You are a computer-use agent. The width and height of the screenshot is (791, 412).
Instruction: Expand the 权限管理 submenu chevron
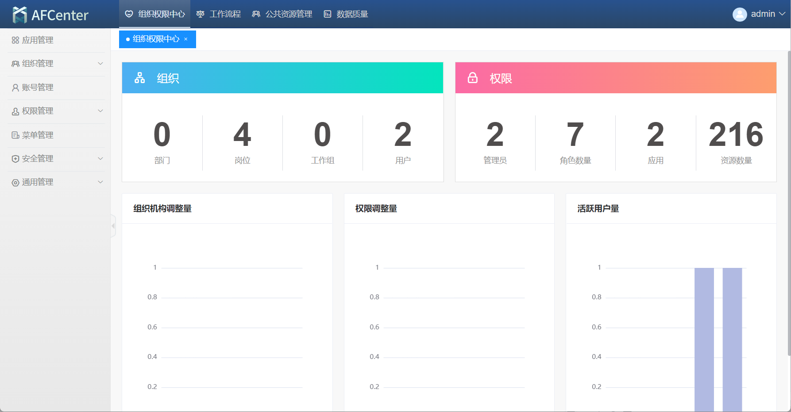(100, 111)
